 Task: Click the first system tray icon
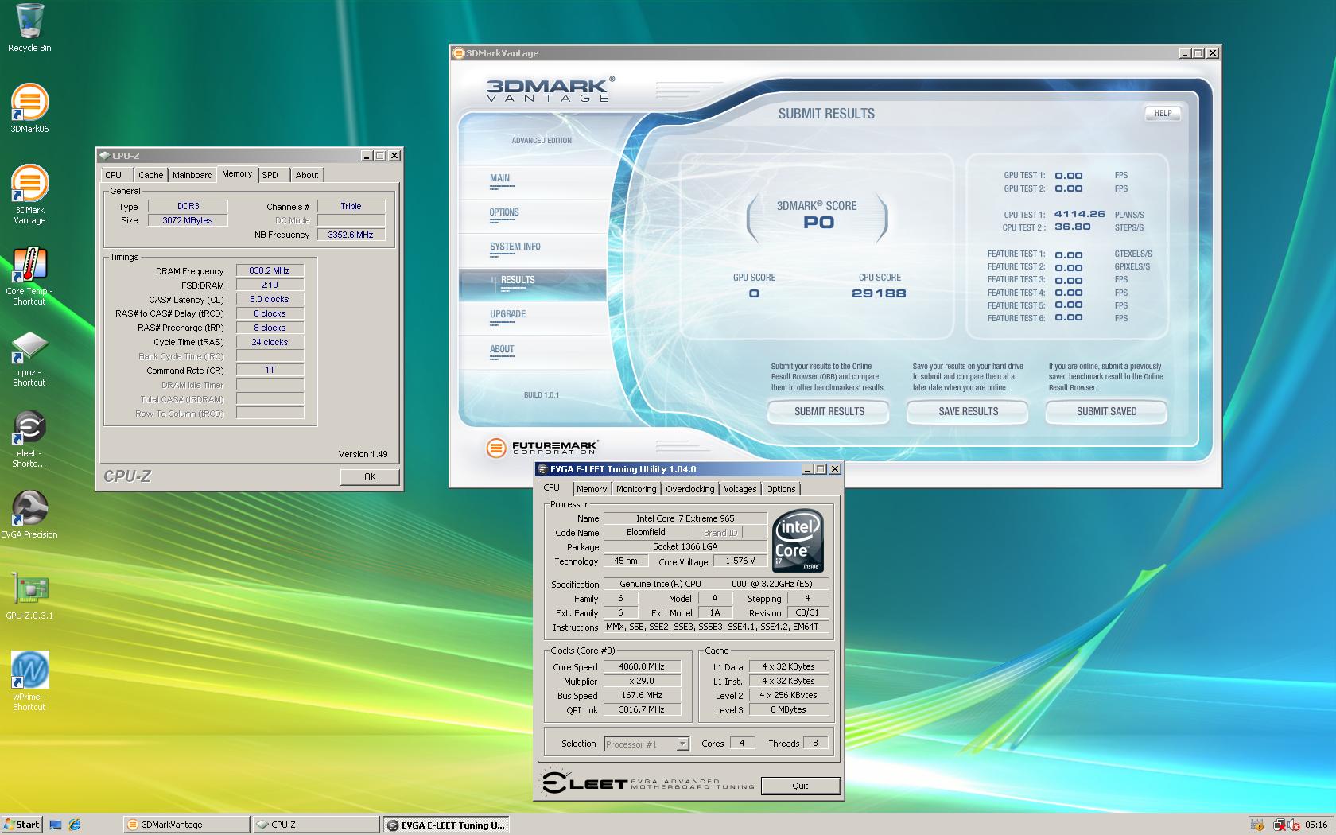pos(1257,825)
